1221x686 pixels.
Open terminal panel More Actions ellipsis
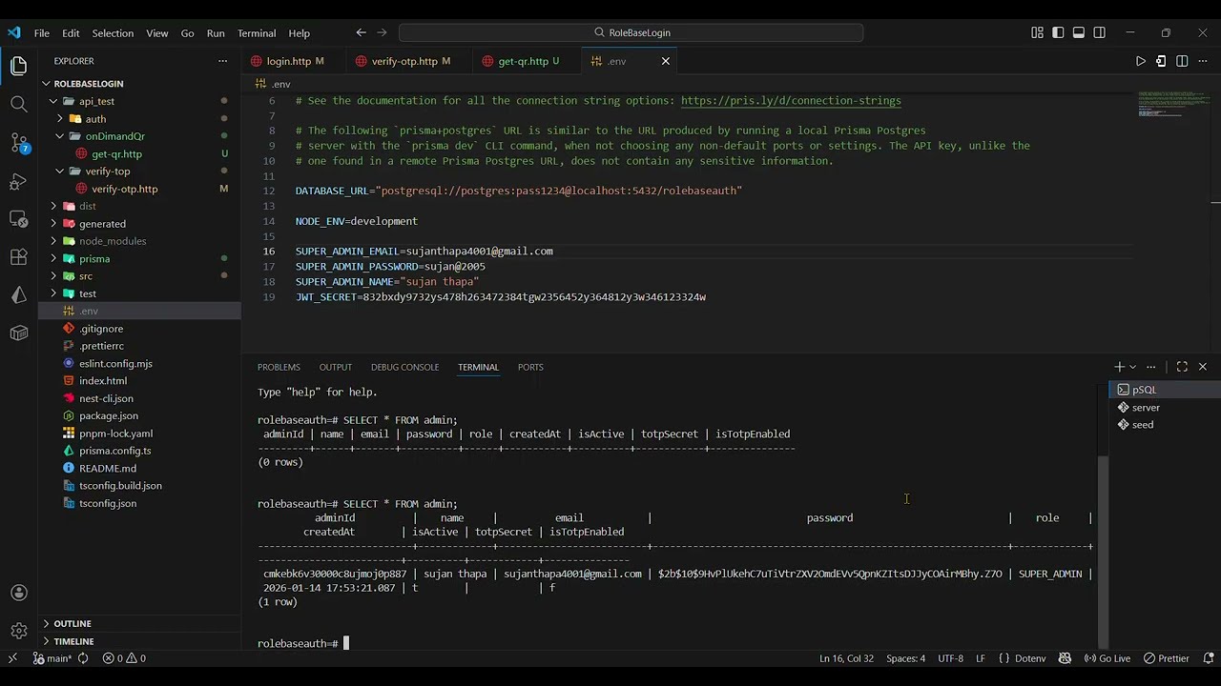1151,367
